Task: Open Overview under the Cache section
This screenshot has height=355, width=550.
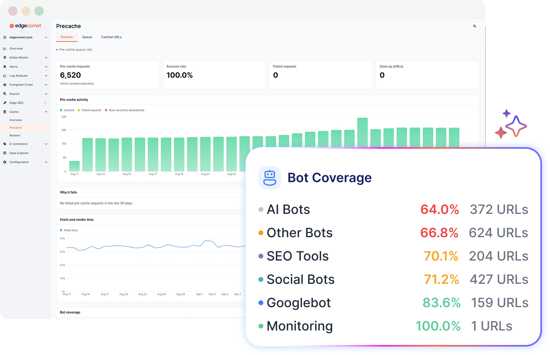Action: (x=16, y=120)
